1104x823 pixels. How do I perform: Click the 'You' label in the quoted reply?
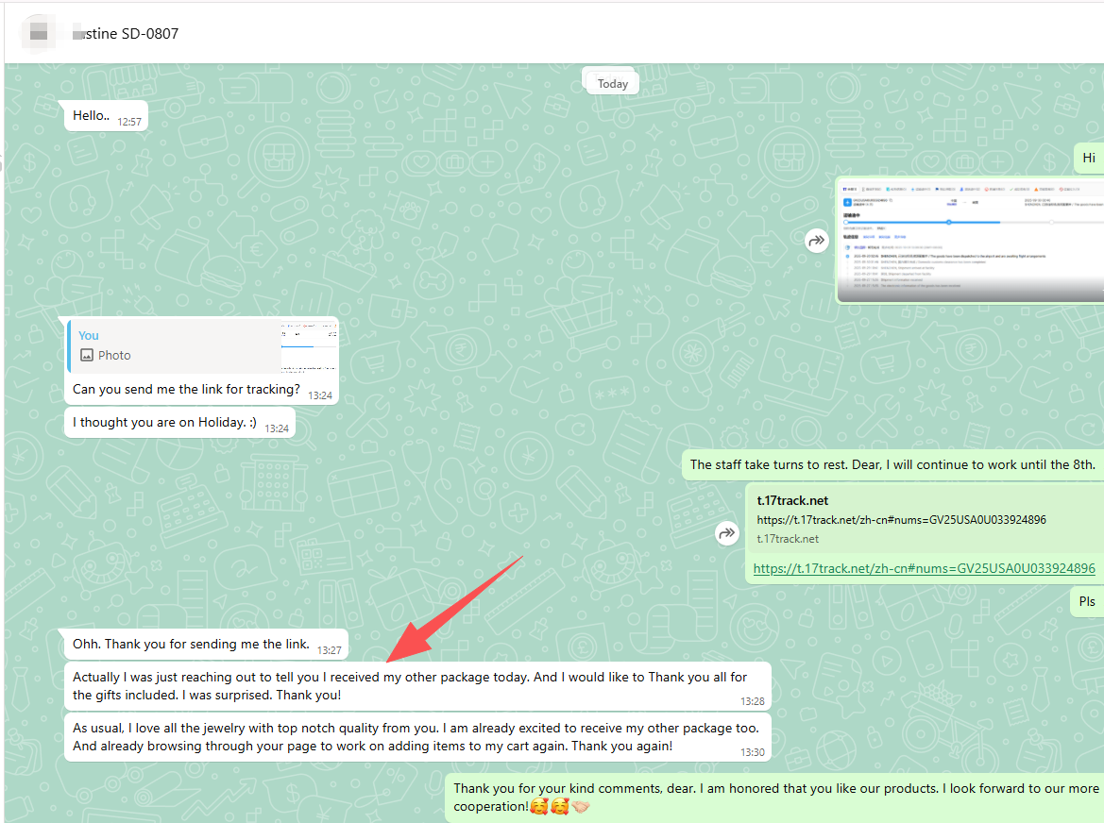[x=89, y=336]
